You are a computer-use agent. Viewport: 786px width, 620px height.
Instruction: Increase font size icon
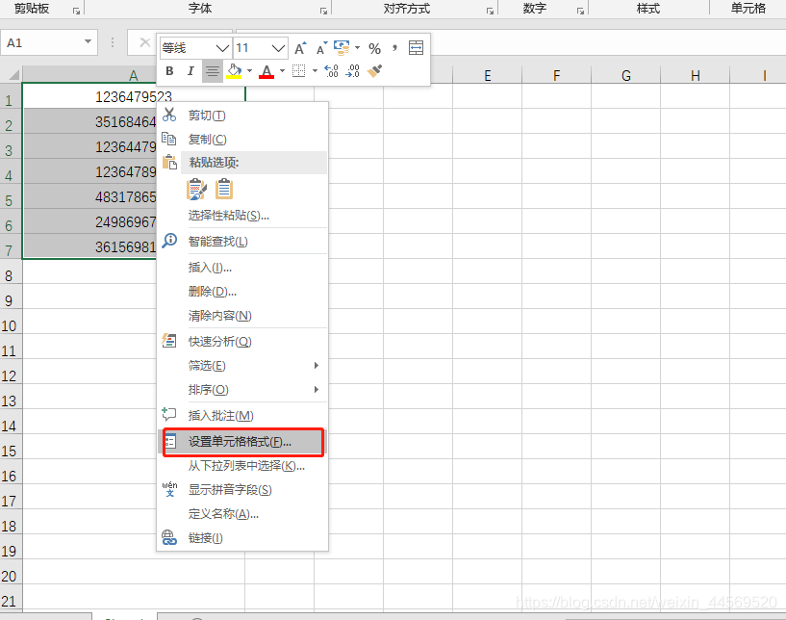[300, 49]
